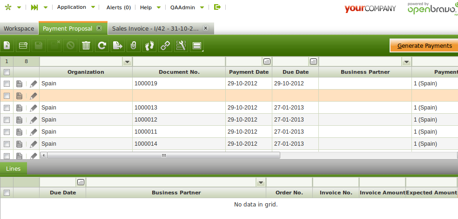458x219 pixels.
Task: Sort by Invoice Amount column header
Action: (383, 193)
